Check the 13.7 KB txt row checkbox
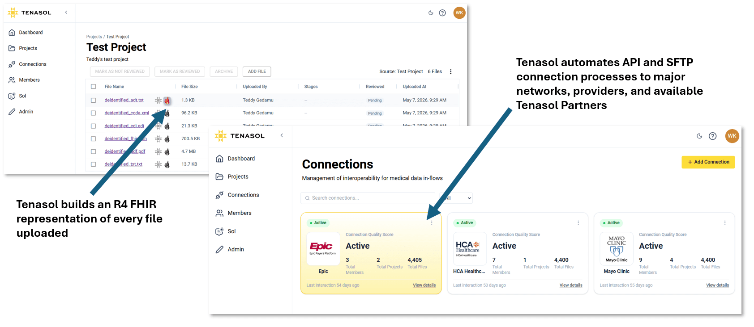 [x=94, y=164]
